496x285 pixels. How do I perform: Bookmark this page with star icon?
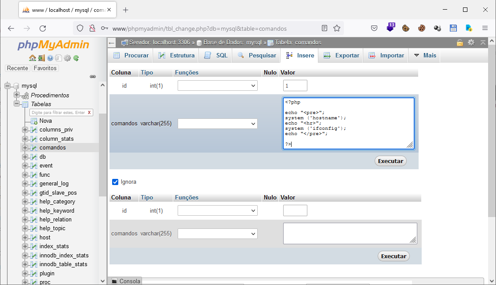pos(336,28)
